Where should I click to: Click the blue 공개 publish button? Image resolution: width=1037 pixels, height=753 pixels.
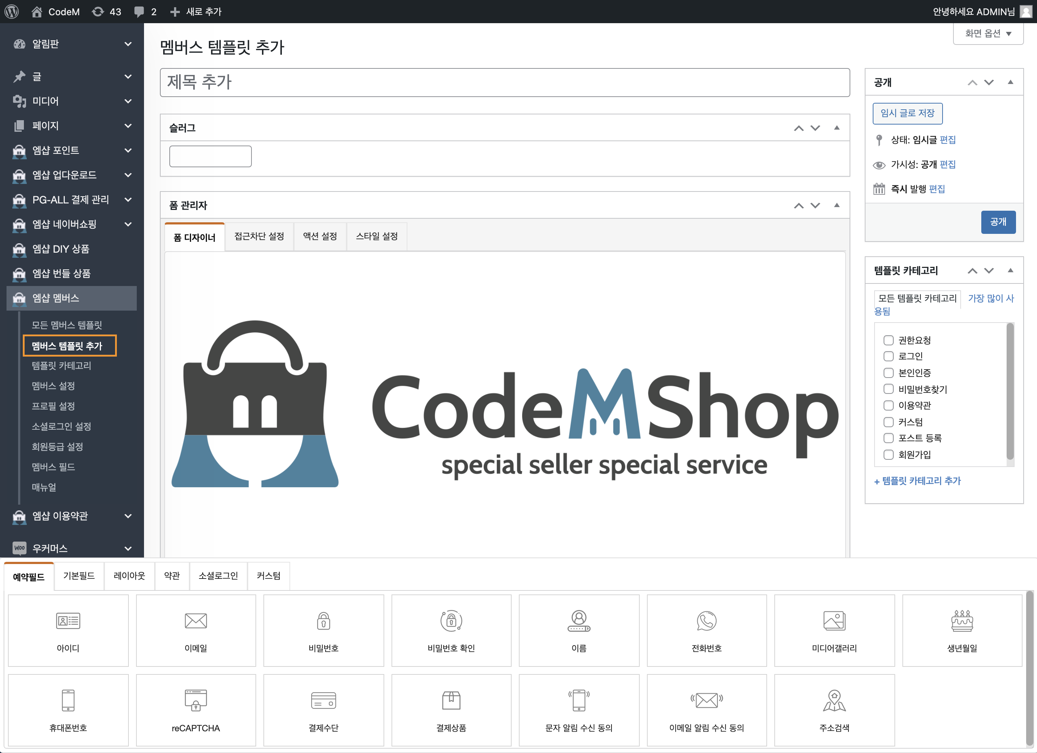point(998,222)
